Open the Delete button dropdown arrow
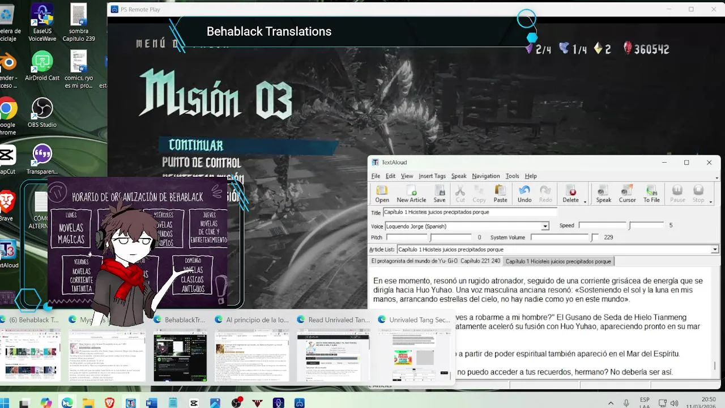Screen dimensions: 725x408 585,201
